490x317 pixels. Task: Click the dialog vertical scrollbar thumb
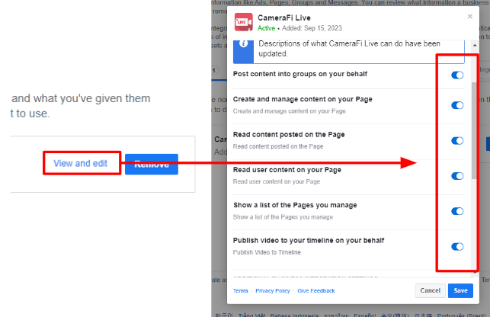pos(474,130)
